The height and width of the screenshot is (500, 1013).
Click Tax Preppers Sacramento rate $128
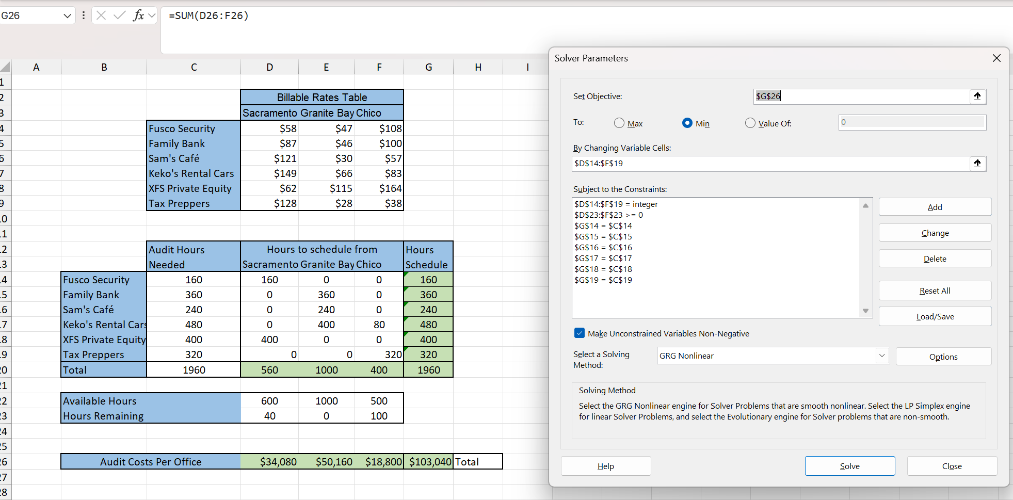click(269, 203)
